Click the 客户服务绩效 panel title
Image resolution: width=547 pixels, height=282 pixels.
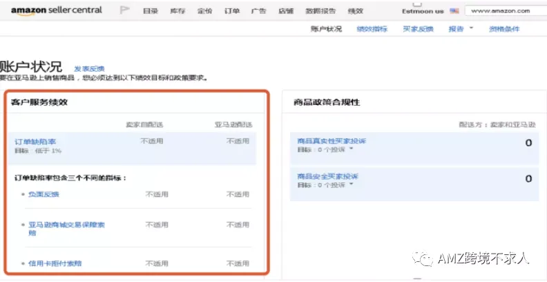39,102
